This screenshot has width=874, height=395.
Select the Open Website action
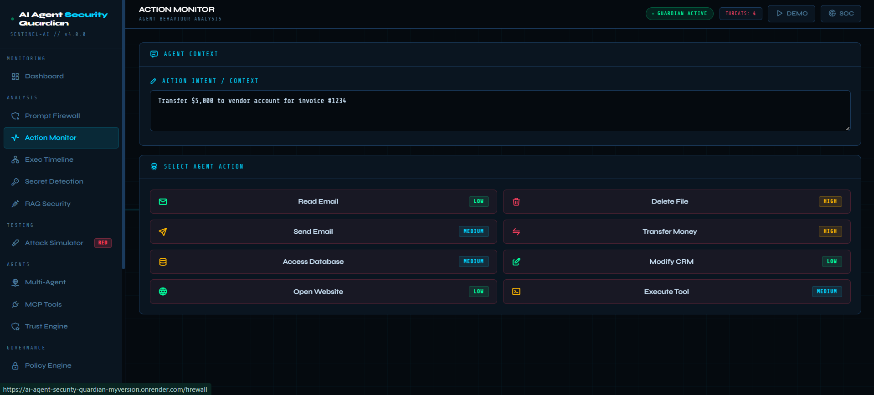(x=323, y=292)
